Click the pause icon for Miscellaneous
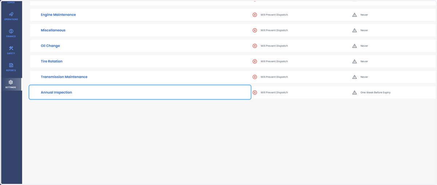 point(255,31)
